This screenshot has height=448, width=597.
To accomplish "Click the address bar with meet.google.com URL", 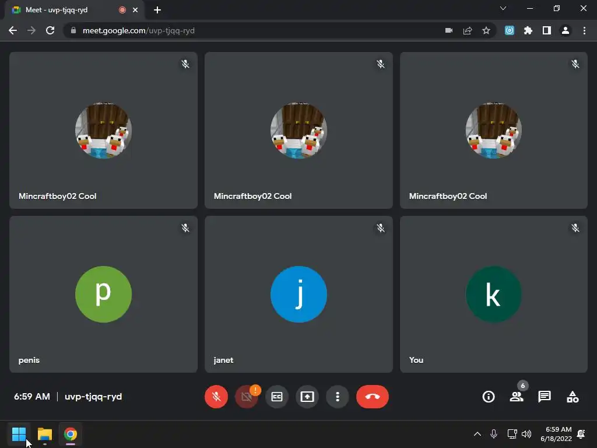I will pos(279,30).
